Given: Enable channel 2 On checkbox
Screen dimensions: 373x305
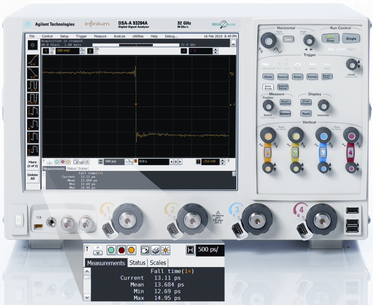Looking at the screenshot, I should click(x=96, y=53).
